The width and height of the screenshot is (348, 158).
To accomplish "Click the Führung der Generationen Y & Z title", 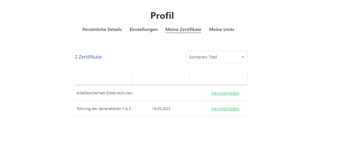I will coord(104,109).
